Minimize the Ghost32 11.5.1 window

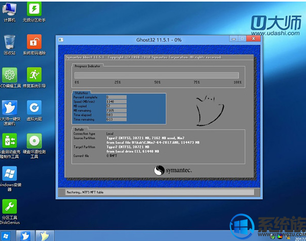point(234,39)
